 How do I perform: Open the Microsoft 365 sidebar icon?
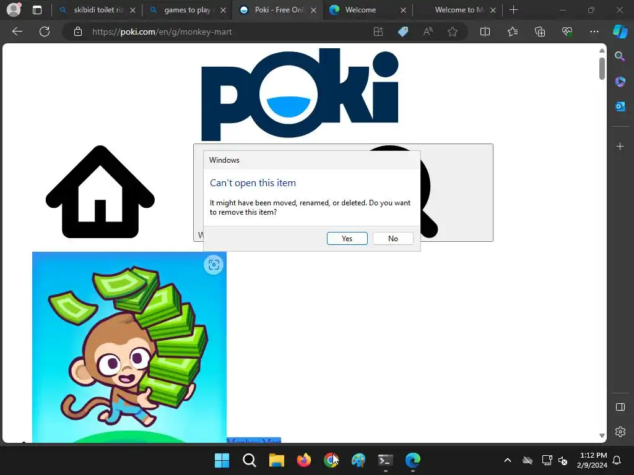coord(620,82)
